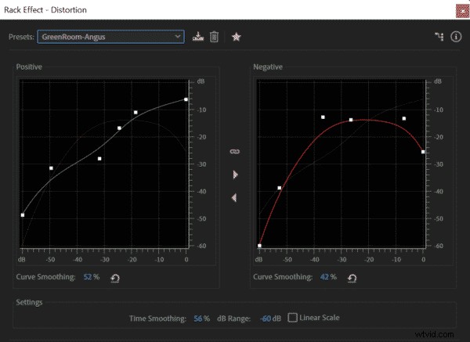This screenshot has width=470, height=342.
Task: Click the lowest-left control point on Positive graph
Action: pyautogui.click(x=23, y=214)
